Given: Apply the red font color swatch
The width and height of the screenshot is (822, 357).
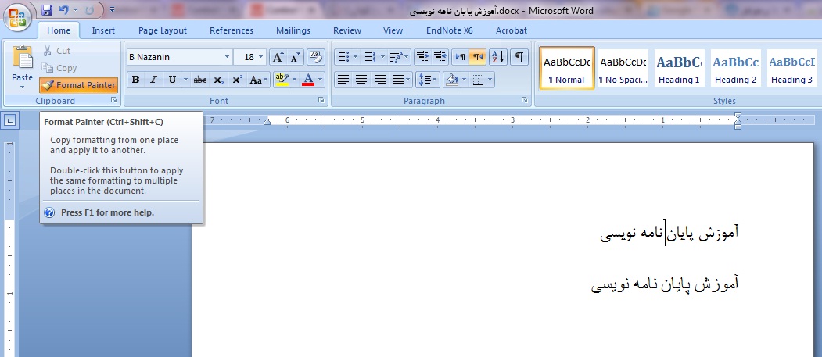Looking at the screenshot, I should point(308,80).
